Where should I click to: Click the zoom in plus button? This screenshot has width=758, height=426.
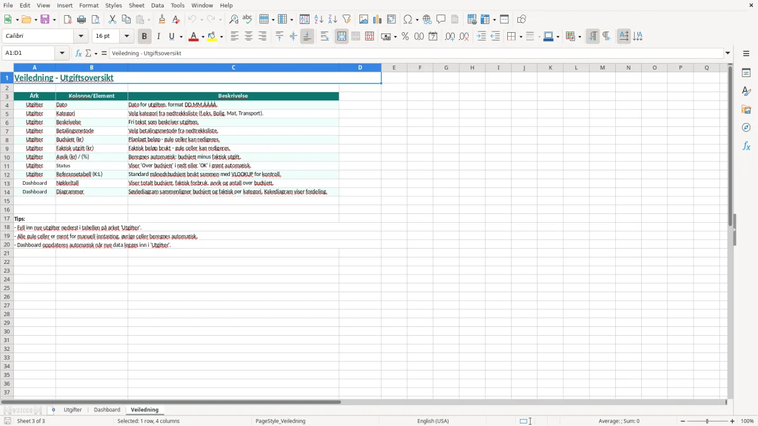tap(733, 421)
